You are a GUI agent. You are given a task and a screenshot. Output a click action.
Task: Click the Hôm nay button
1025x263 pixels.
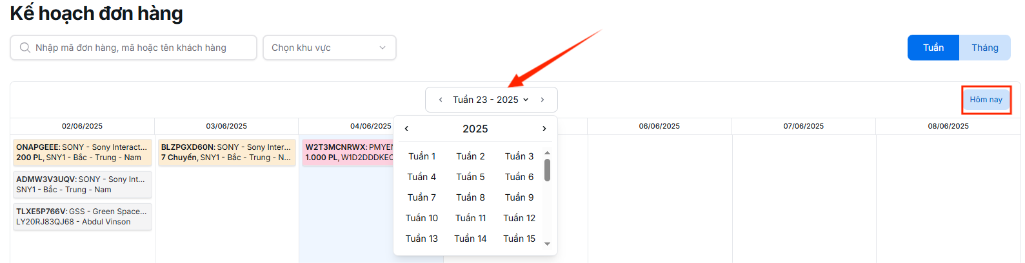[986, 100]
